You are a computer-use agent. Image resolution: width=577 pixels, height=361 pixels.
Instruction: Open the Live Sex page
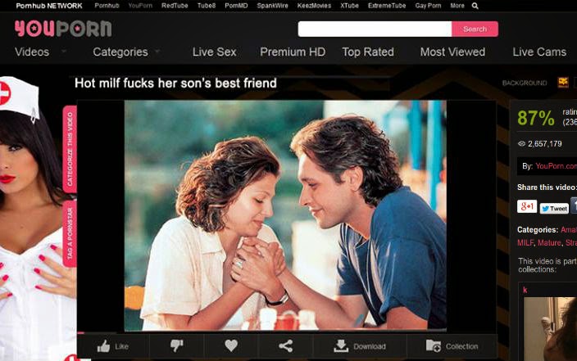pos(214,52)
